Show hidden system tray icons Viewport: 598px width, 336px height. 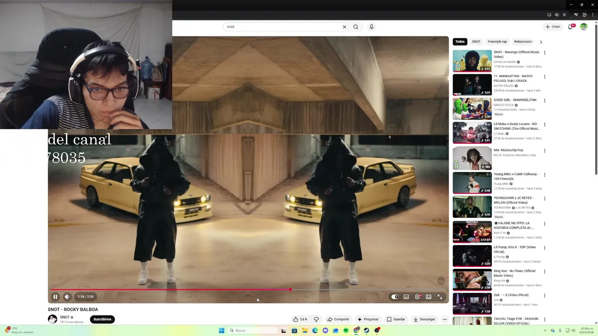pos(545,330)
